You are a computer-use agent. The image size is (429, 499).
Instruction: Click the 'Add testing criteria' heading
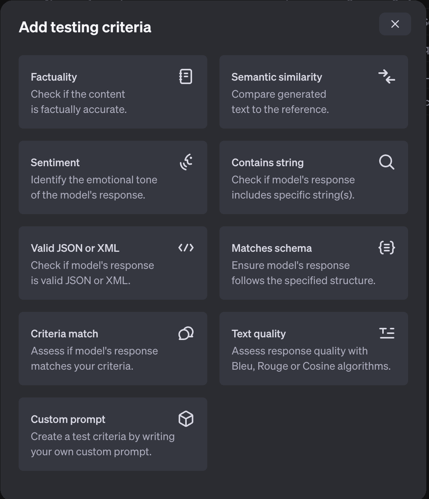[85, 27]
